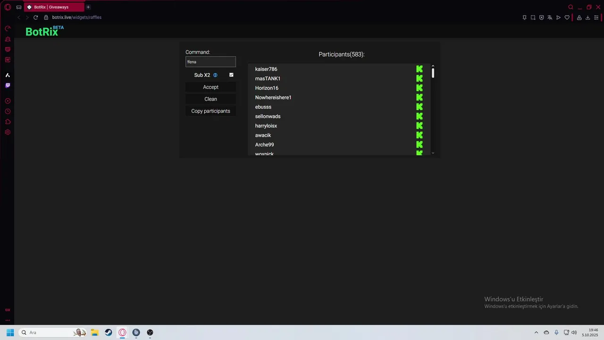Select participant Nowhereishere1
Screen dimensions: 604x340
pos(273,97)
